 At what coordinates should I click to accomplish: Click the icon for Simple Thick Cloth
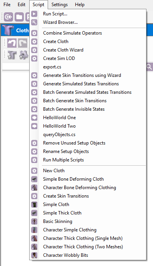34,213
